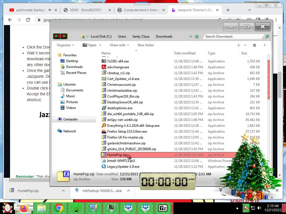Open a new Chrome tab
The width and height of the screenshot is (286, 214).
[228, 10]
